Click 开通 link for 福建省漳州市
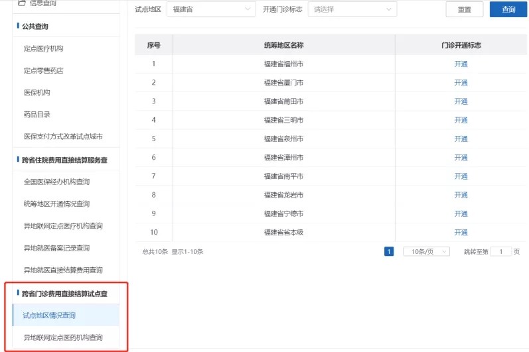 pos(461,158)
